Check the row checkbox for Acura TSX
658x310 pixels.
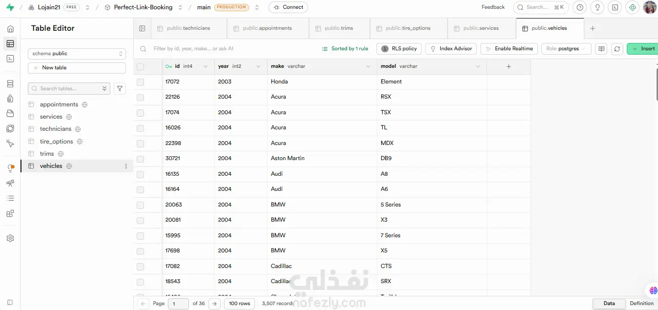click(141, 113)
